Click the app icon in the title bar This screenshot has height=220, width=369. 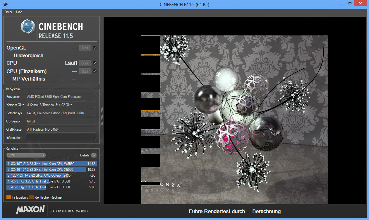coord(5,4)
